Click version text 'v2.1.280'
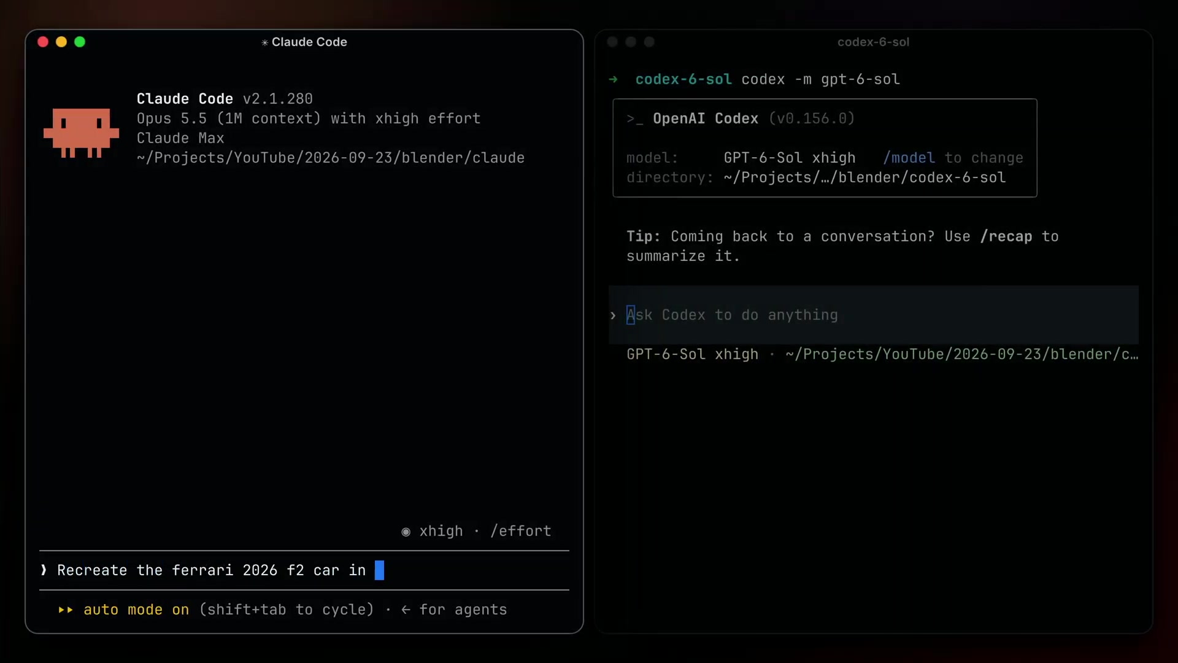This screenshot has width=1178, height=663. [278, 99]
